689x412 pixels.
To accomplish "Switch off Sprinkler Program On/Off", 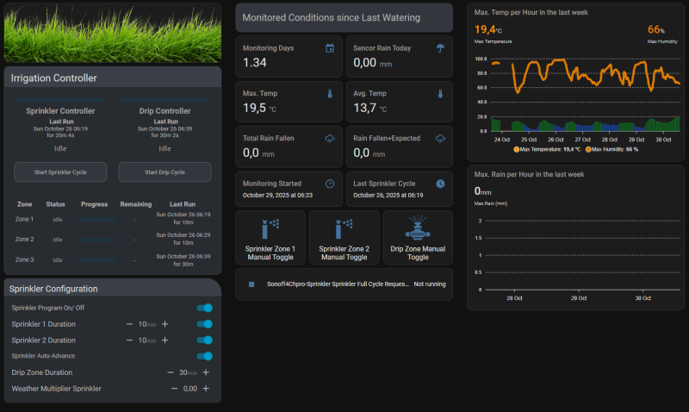I will (x=204, y=308).
